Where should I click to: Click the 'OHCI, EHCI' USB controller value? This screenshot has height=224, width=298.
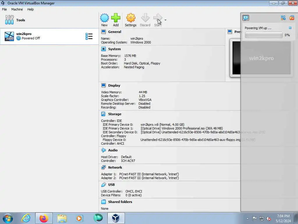pyautogui.click(x=134, y=191)
